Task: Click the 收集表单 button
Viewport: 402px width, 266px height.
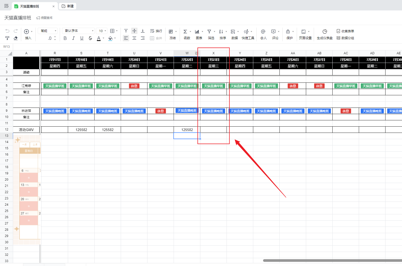Action: (x=345, y=31)
